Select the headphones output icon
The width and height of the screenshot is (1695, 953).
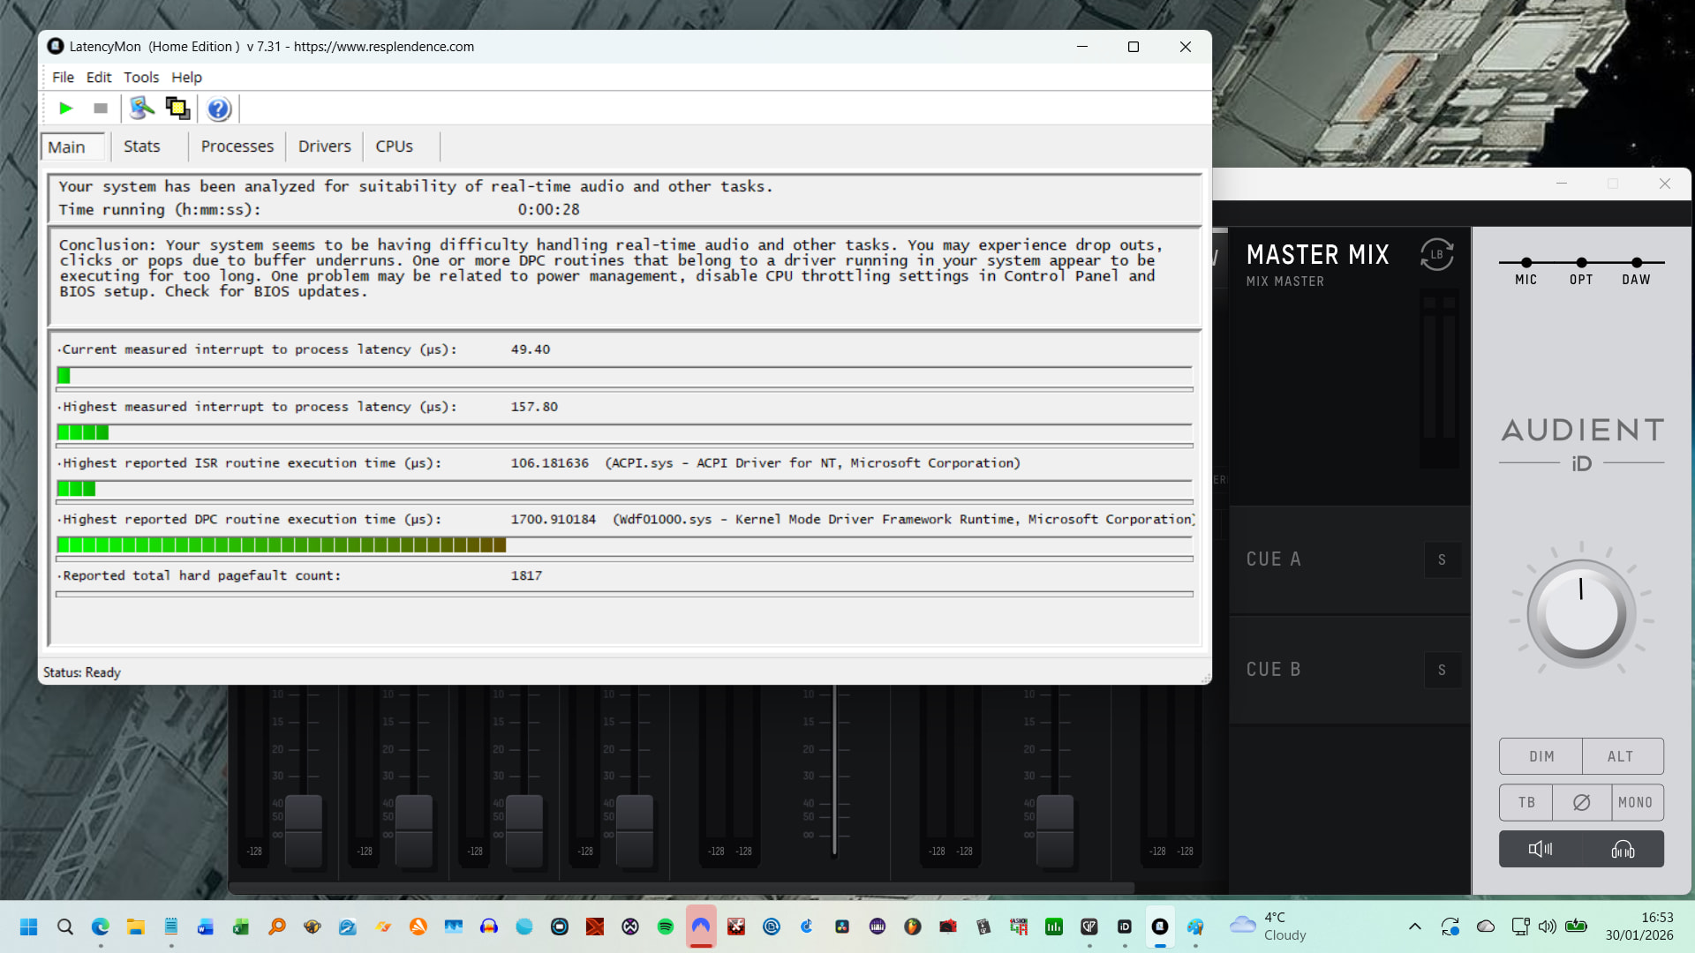1623,849
